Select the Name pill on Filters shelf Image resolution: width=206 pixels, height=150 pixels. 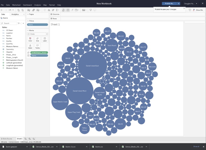click(37, 25)
